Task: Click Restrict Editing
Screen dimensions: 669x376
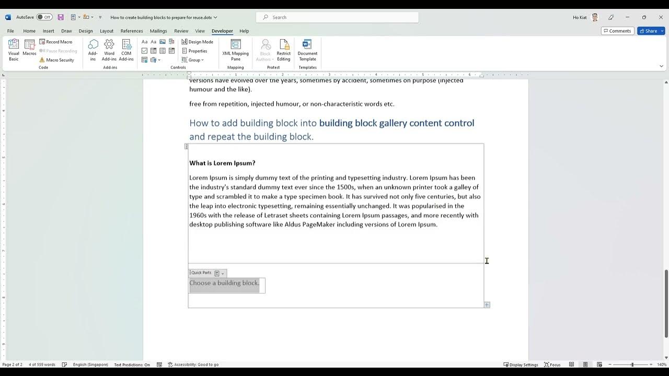Action: point(284,50)
